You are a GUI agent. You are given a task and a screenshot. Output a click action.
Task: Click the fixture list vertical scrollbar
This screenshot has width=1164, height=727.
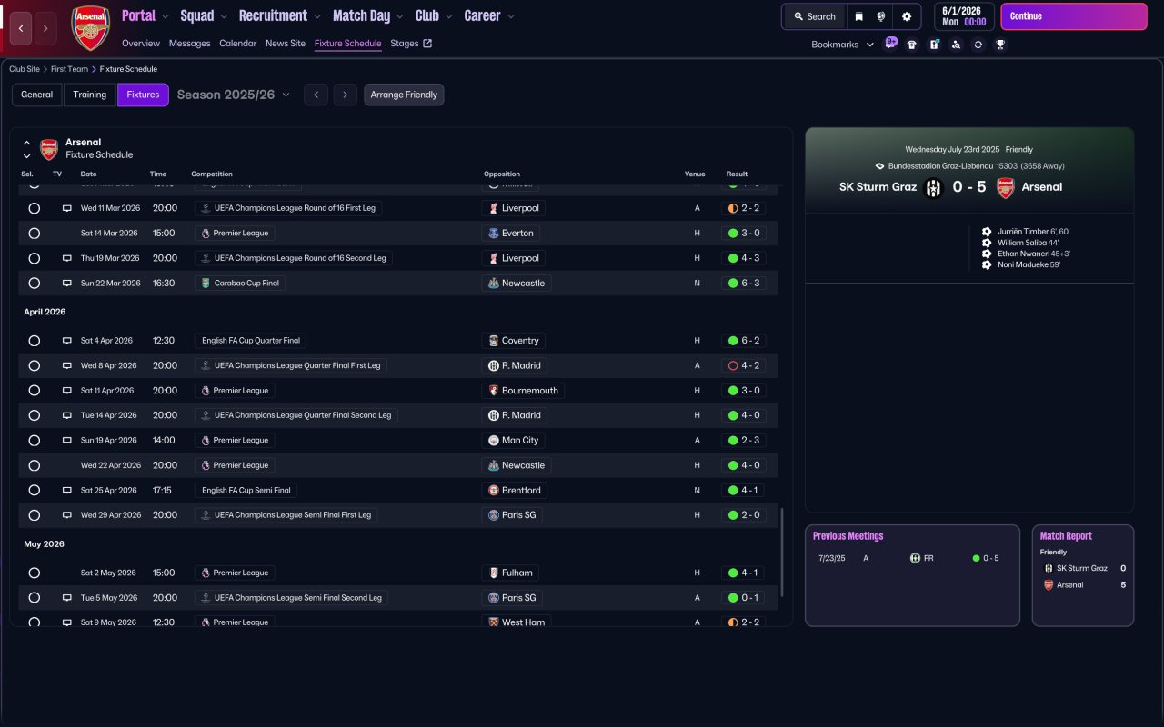click(781, 552)
